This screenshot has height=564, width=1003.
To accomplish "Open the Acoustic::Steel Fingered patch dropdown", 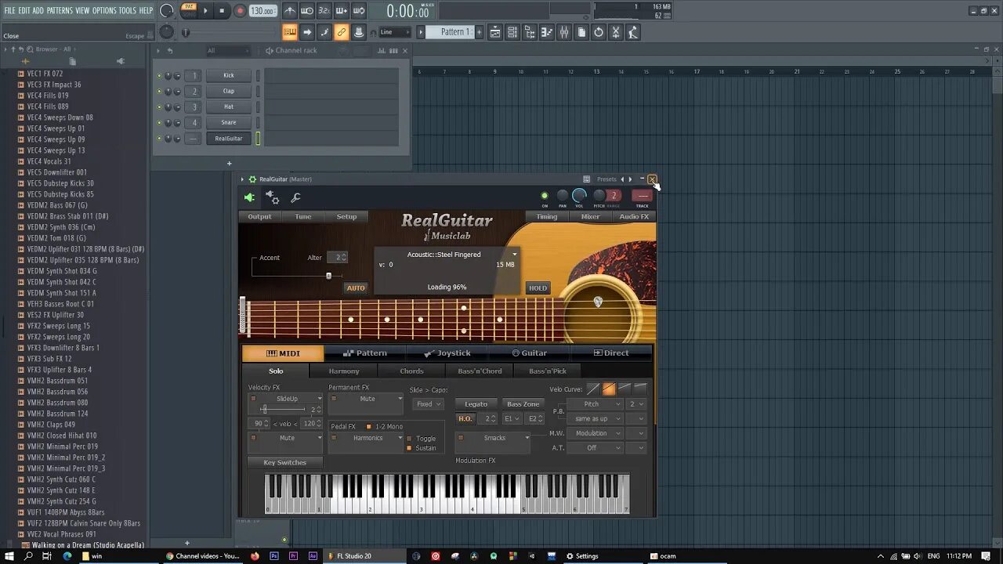I will click(x=515, y=255).
